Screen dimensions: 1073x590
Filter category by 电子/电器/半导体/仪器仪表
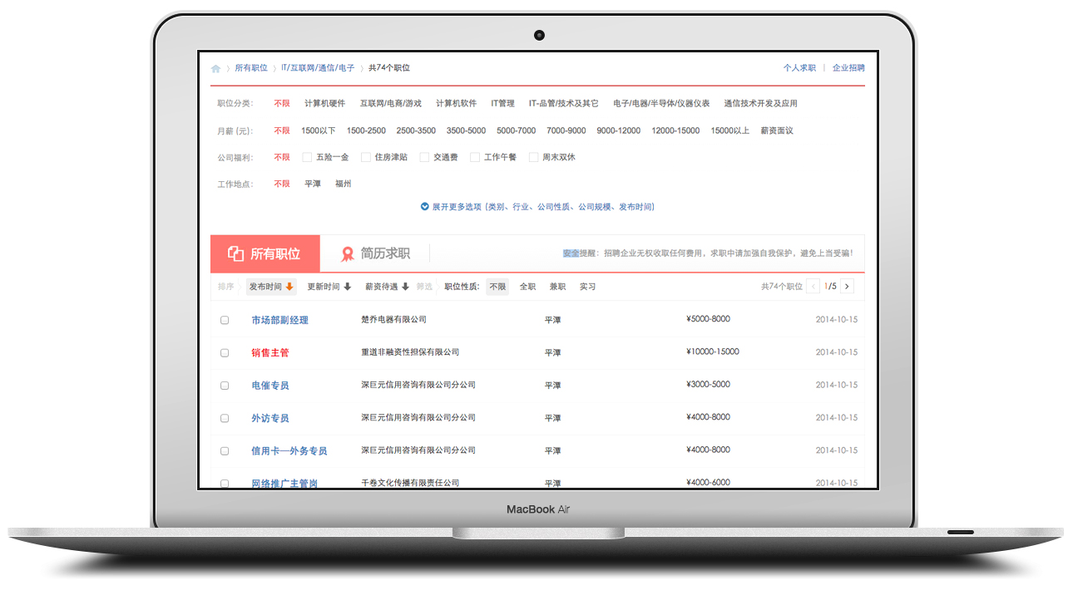661,104
